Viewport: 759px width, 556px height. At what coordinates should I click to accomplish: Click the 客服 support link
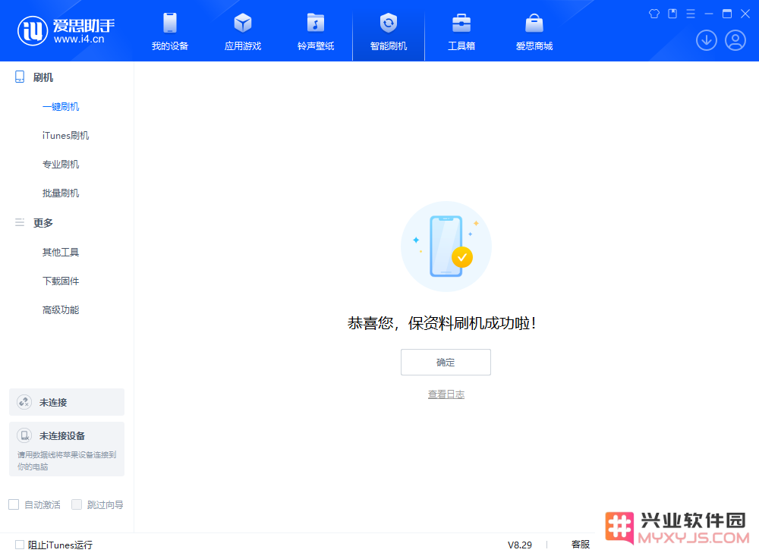click(x=581, y=545)
